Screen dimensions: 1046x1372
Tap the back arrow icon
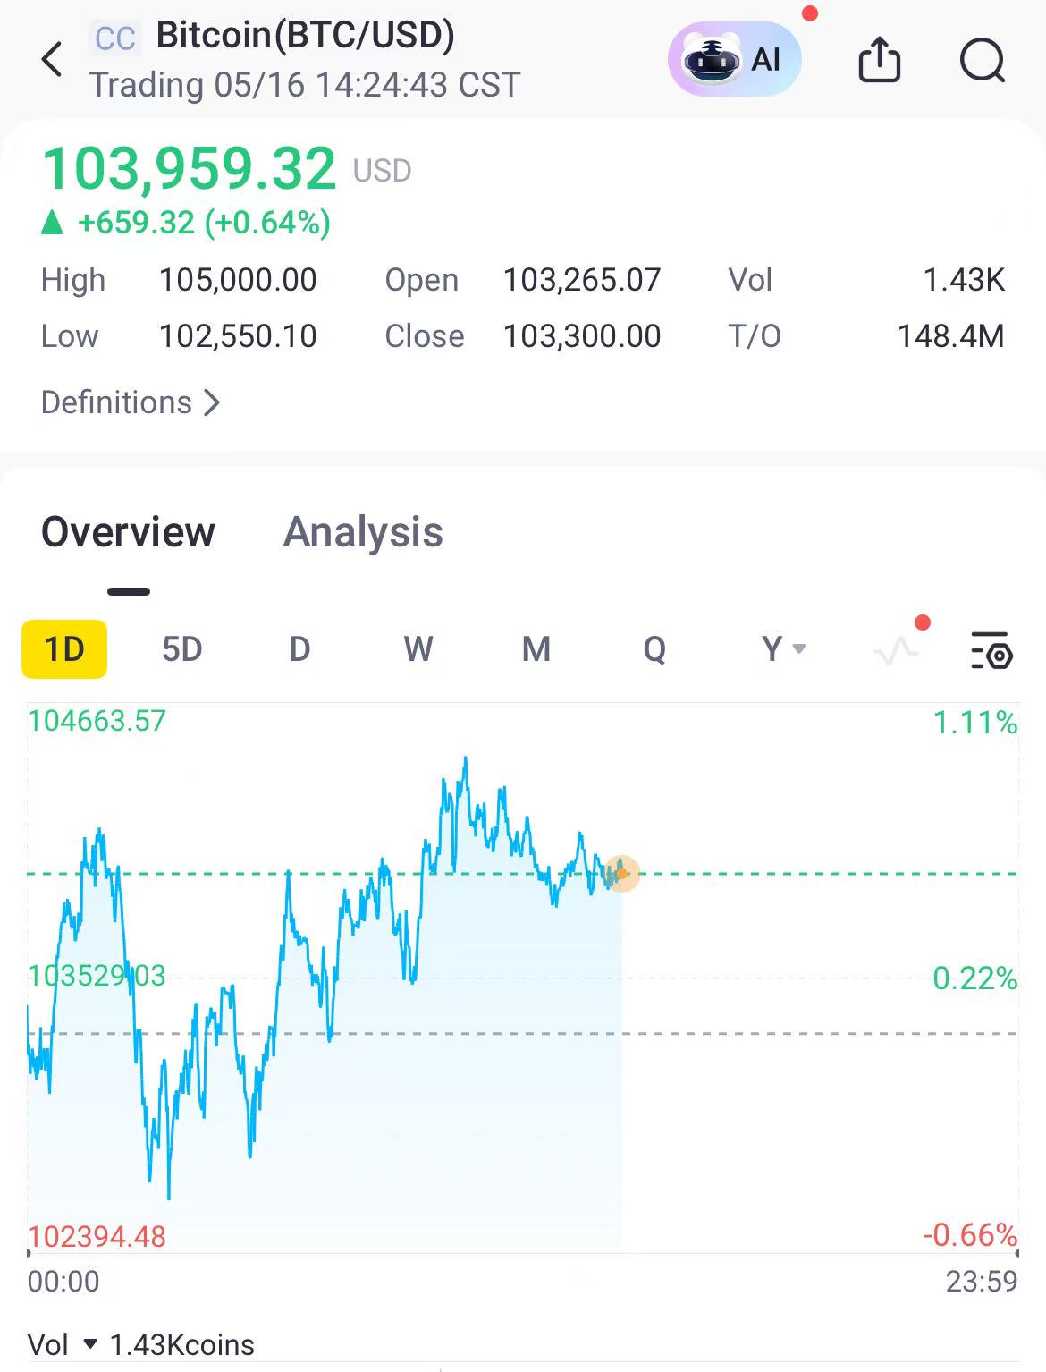pos(52,60)
